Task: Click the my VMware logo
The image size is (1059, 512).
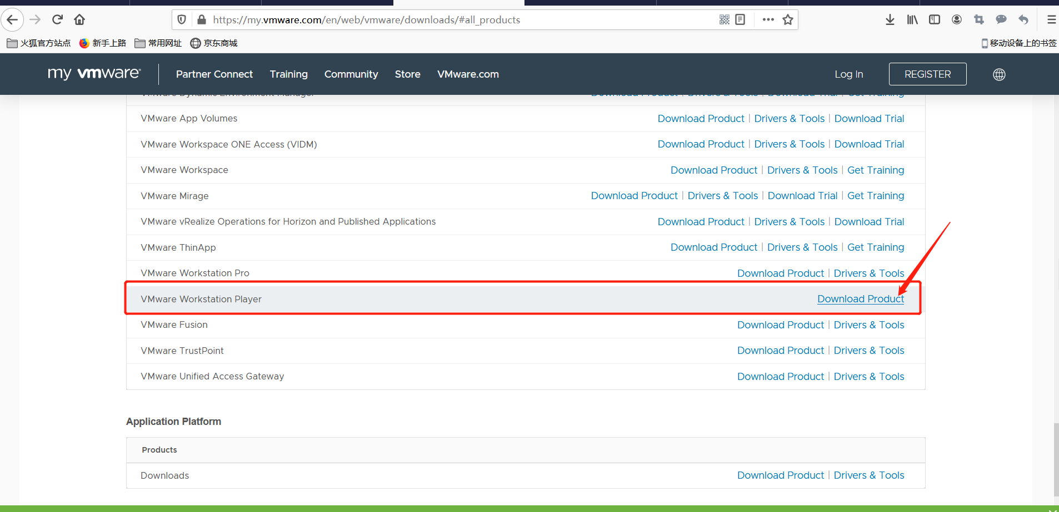Action: click(94, 74)
